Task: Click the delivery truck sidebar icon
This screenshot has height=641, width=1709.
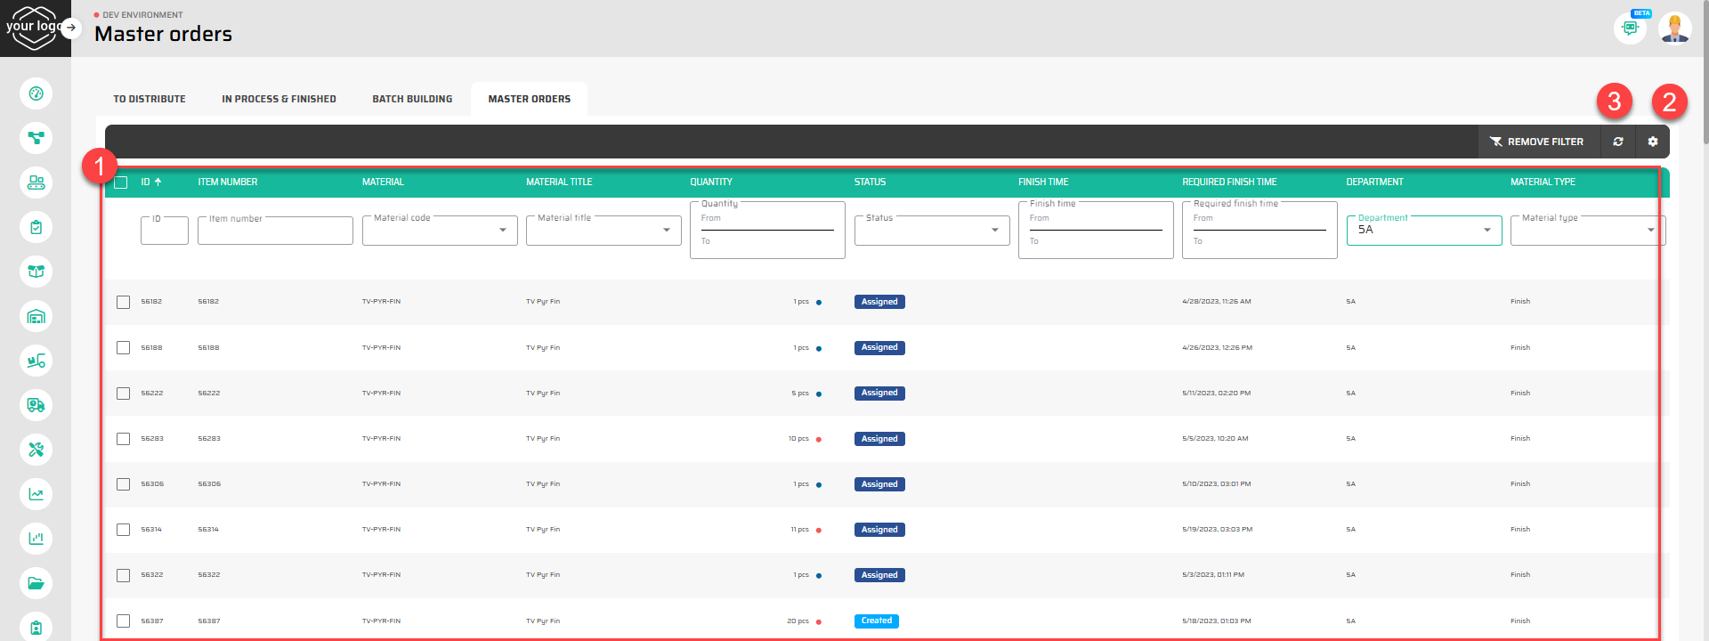Action: [36, 405]
